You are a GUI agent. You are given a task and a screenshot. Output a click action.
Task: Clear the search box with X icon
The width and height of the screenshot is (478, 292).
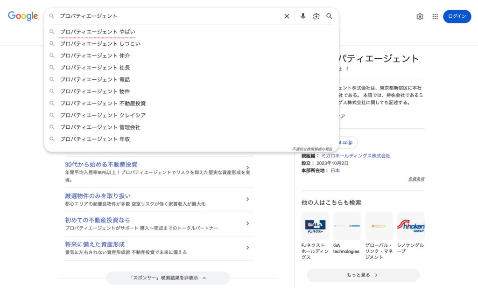point(287,16)
